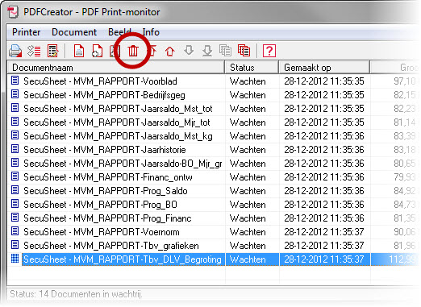The height and width of the screenshot is (307, 421).
Task: Click document icon of MVM_RAPPORT-Voorblad row
Action: pyautogui.click(x=15, y=81)
